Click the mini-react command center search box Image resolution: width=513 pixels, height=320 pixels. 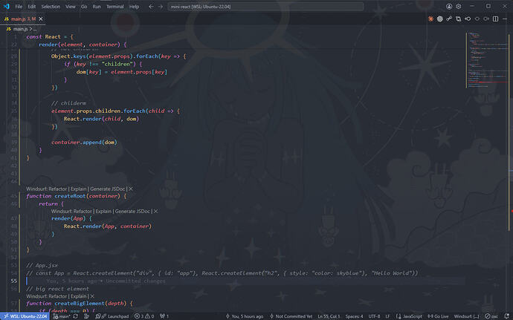(x=265, y=7)
